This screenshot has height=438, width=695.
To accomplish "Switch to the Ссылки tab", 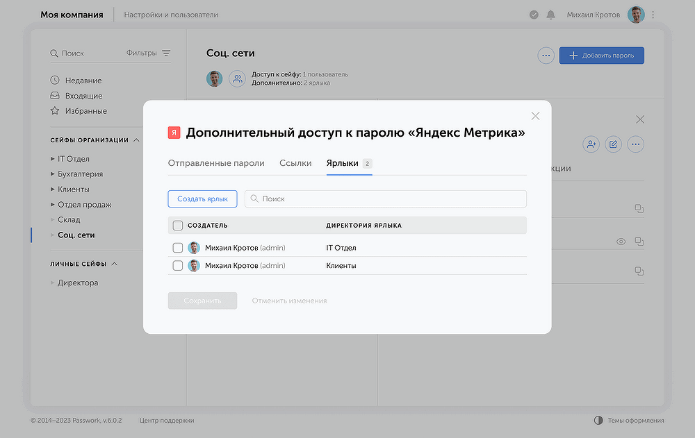I will tap(295, 163).
